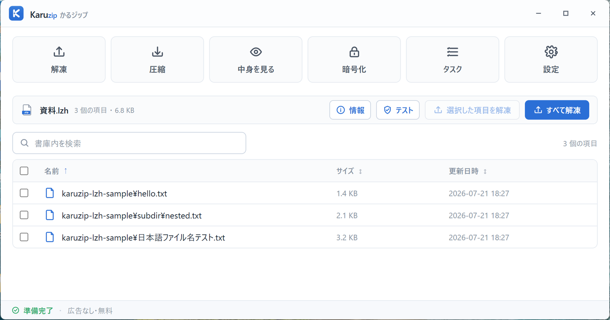Focus the 書庫内を検索 search field
The width and height of the screenshot is (610, 320).
point(129,143)
